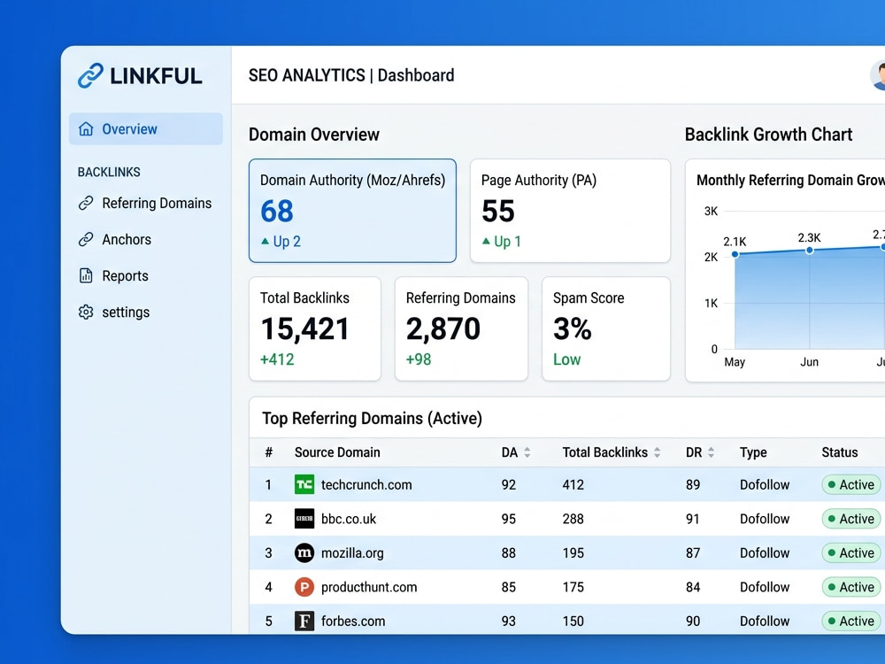Select the Domain Authority card
The image size is (885, 664).
click(352, 211)
